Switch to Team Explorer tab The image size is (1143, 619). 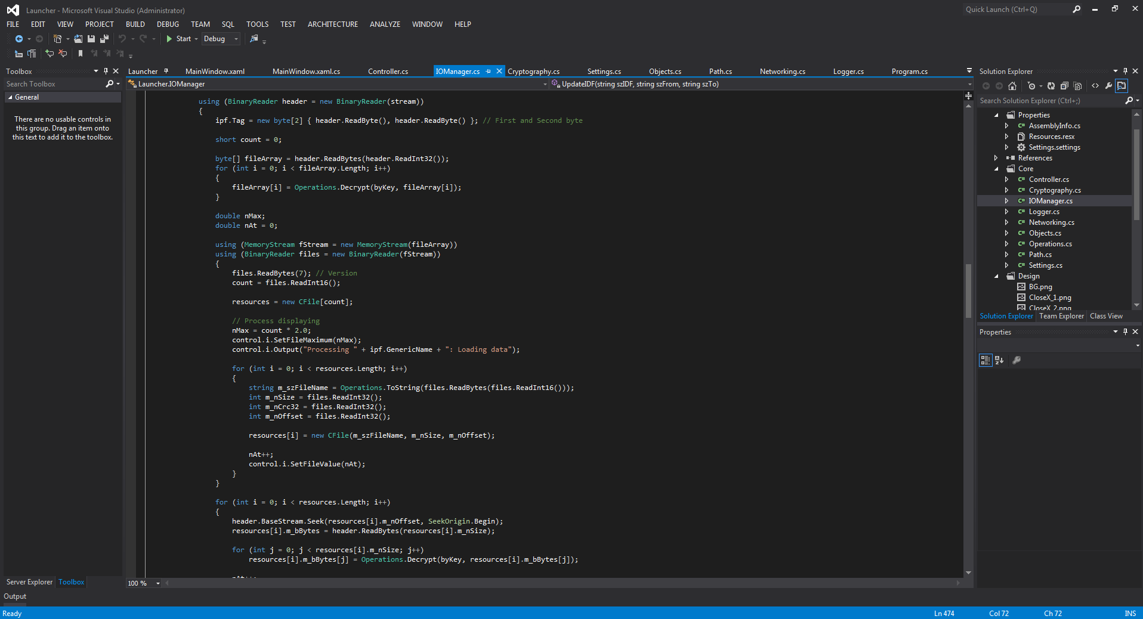(x=1061, y=316)
